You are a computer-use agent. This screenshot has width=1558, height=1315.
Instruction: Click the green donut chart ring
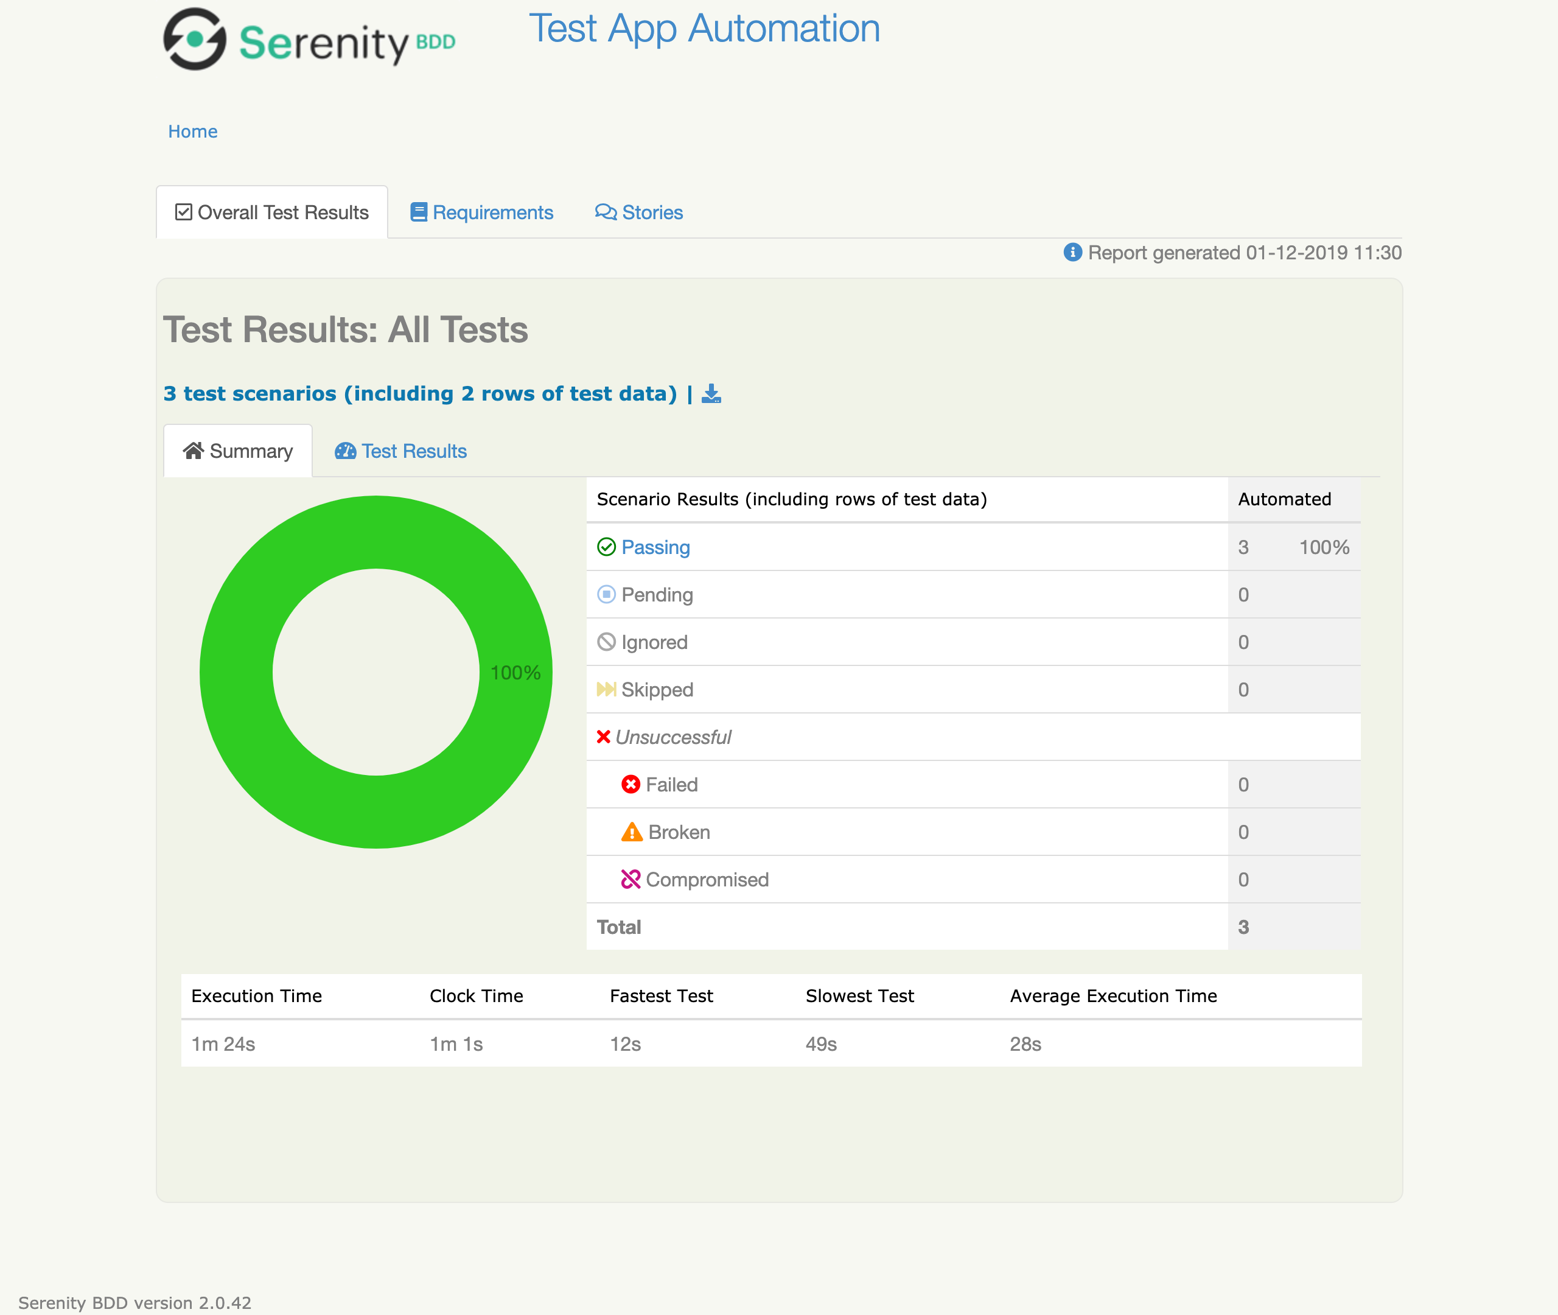pyautogui.click(x=376, y=531)
